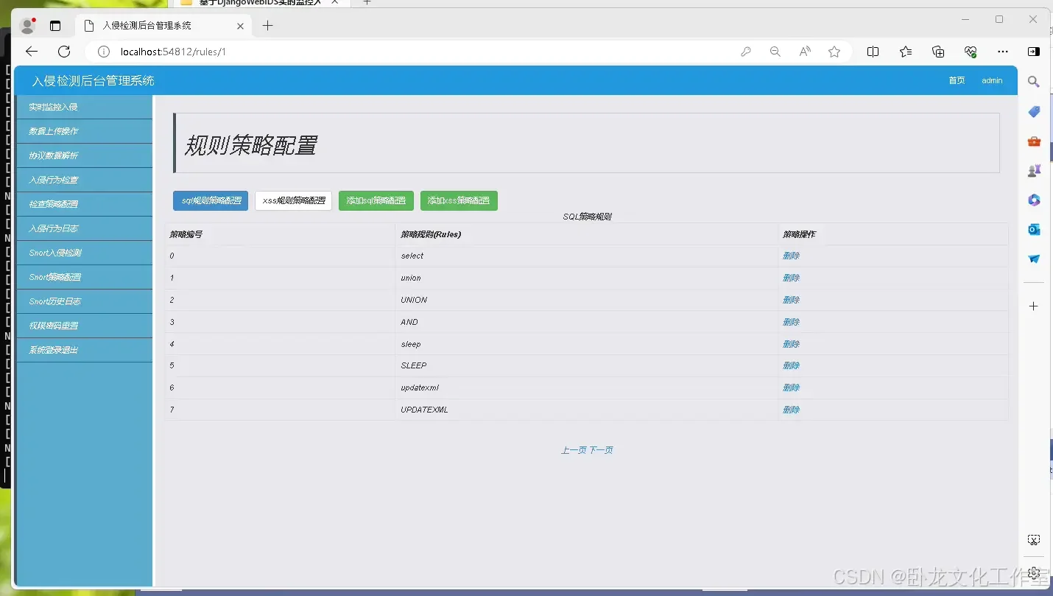This screenshot has height=596, width=1053.
Task: Launch Microsoft 365 from the sidebar
Action: (1034, 200)
